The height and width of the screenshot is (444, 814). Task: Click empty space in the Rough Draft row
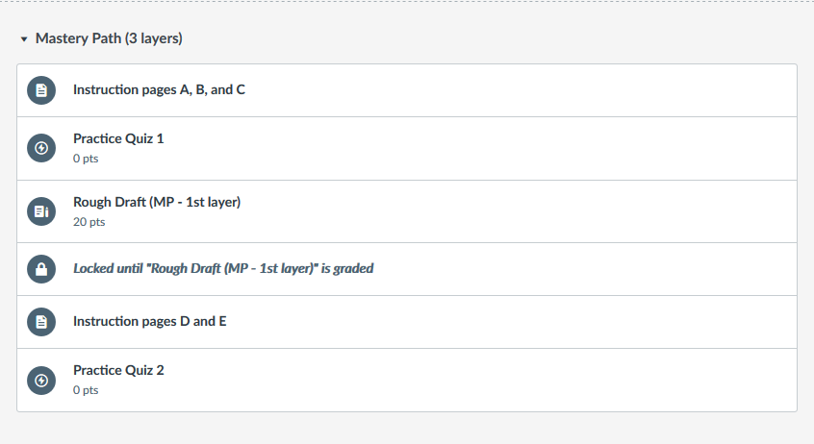[529, 211]
